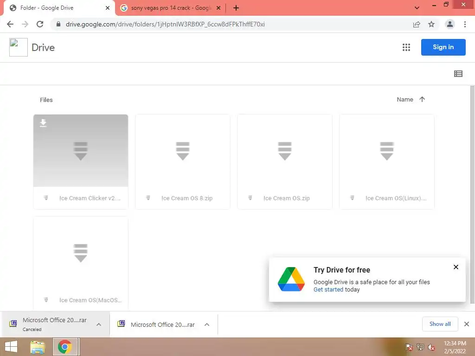The height and width of the screenshot is (356, 475).
Task: Click the network tray icon
Action: point(420,347)
